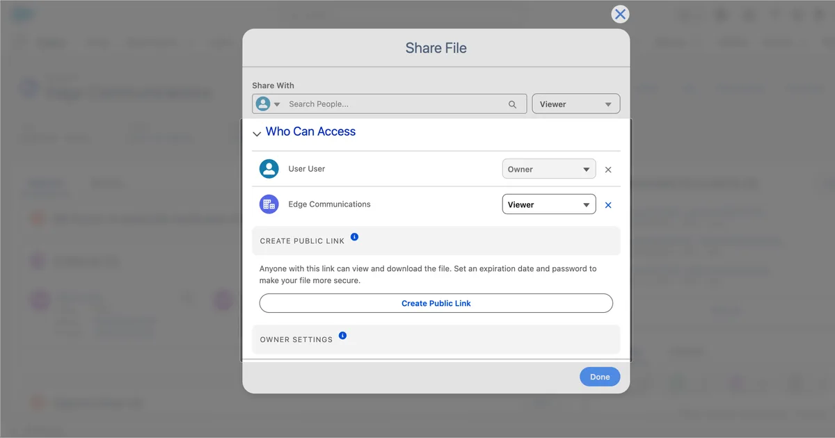This screenshot has height=438, width=835.
Task: Remove User User with the X icon
Action: 608,170
